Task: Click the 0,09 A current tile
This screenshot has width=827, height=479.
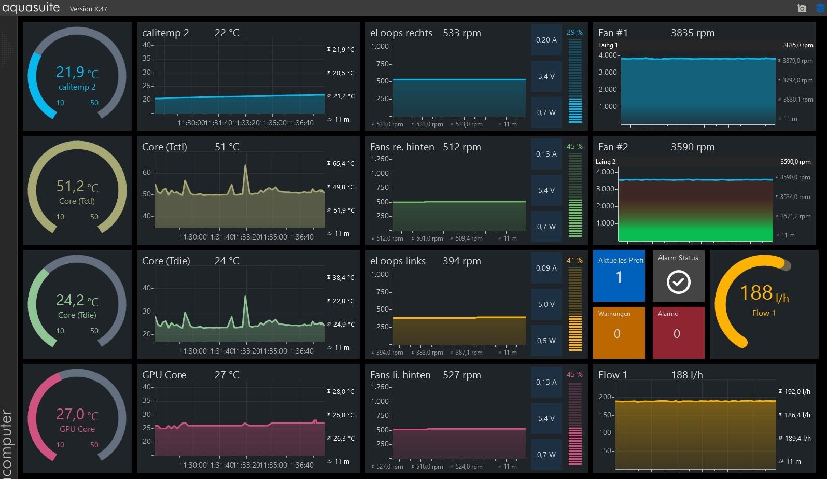Action: [546, 268]
